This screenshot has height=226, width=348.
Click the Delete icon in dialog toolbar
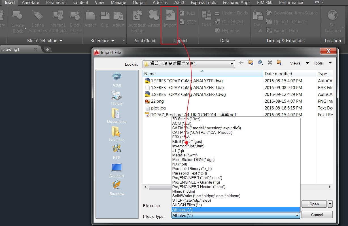click(270, 63)
